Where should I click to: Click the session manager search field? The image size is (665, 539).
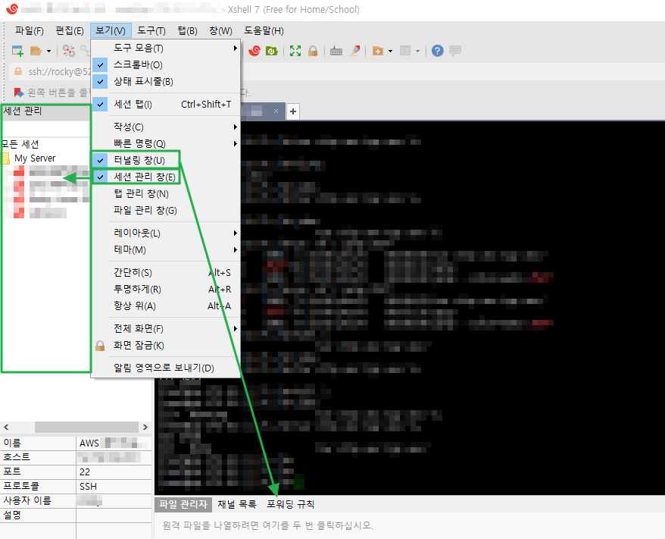click(x=45, y=129)
